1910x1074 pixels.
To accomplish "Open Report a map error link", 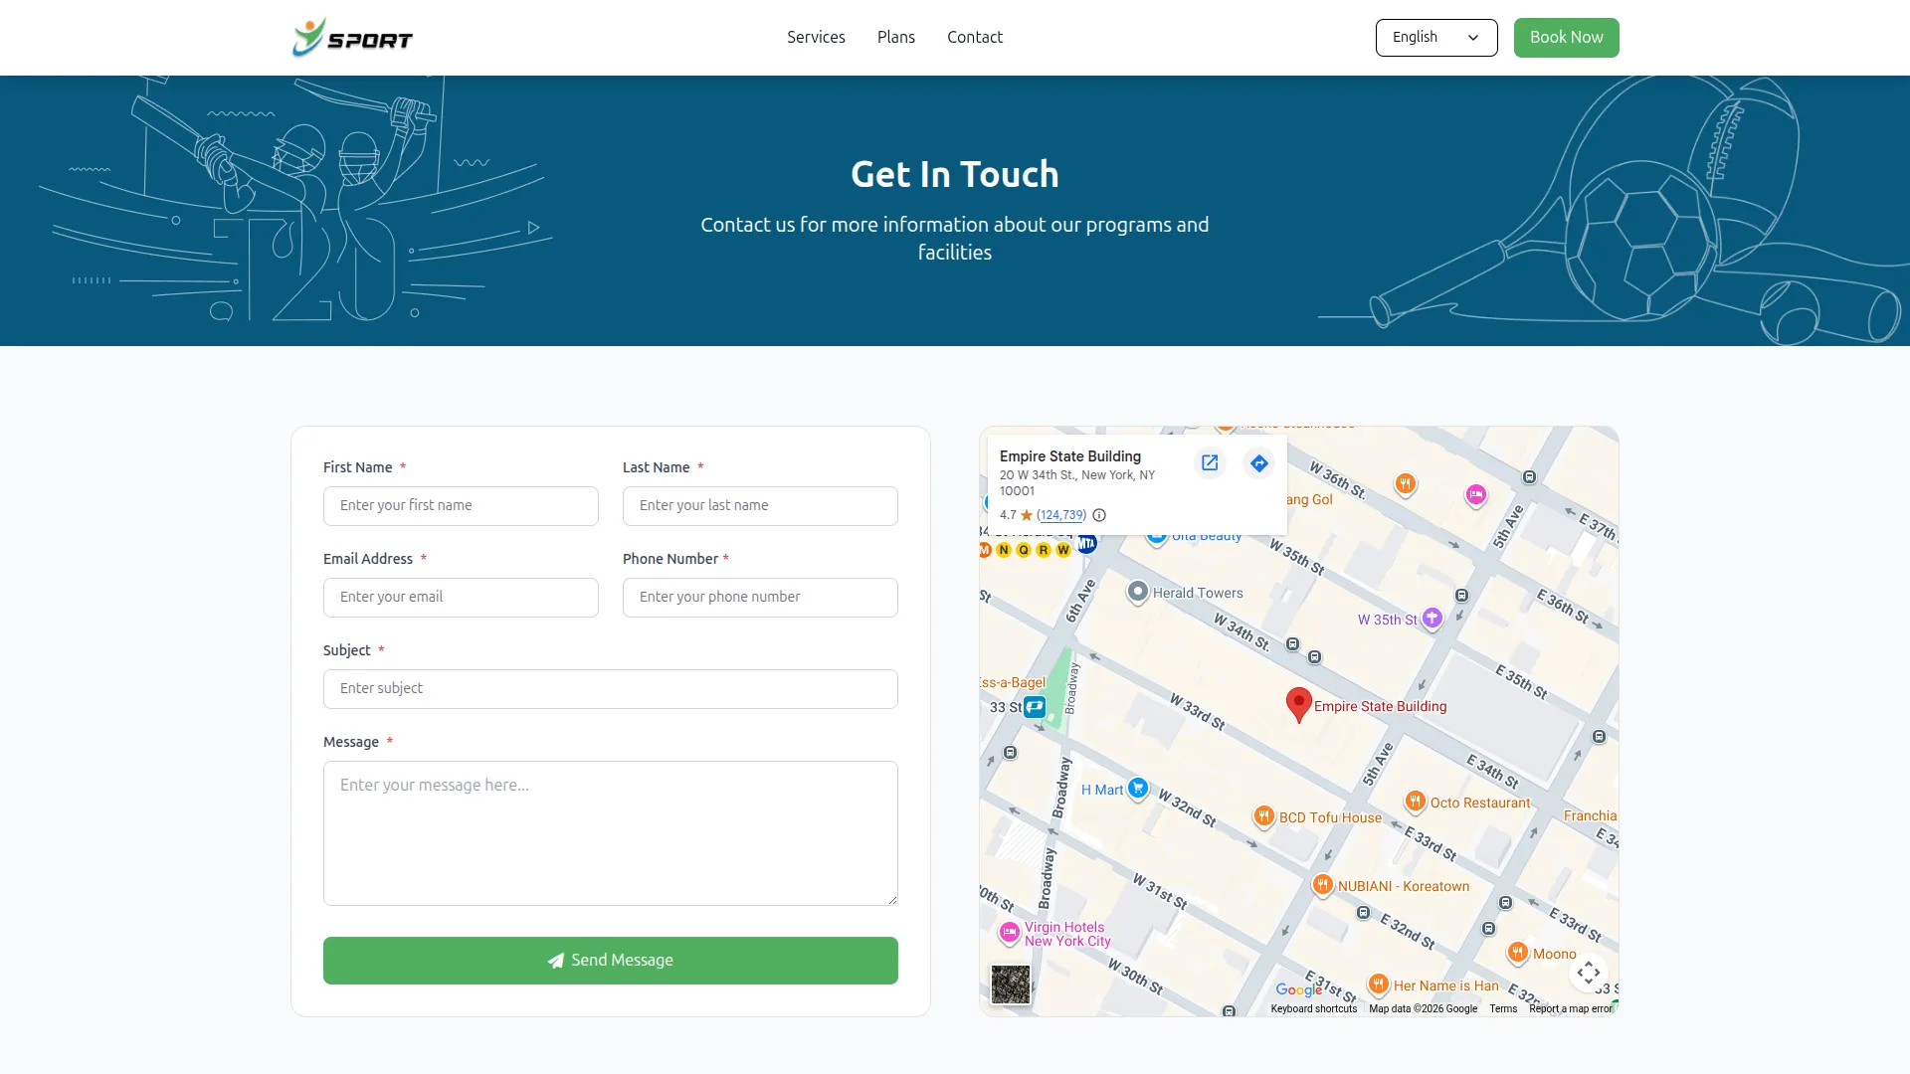I will click(x=1570, y=1008).
